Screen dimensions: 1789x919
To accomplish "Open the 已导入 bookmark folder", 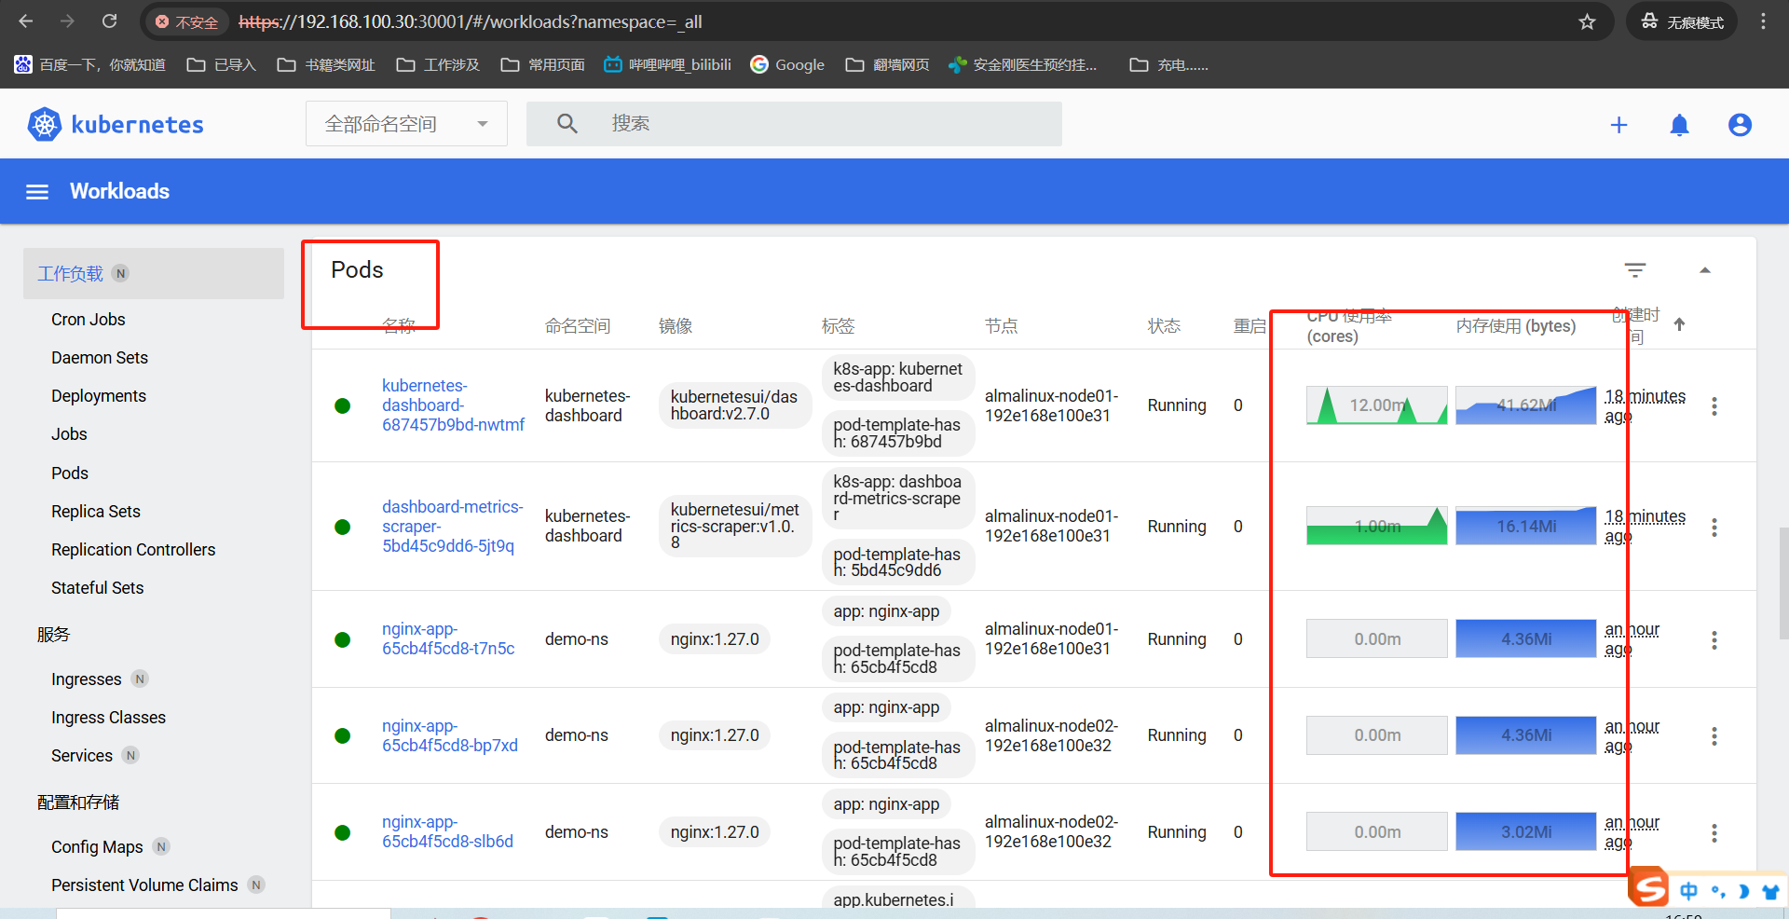I will point(222,64).
